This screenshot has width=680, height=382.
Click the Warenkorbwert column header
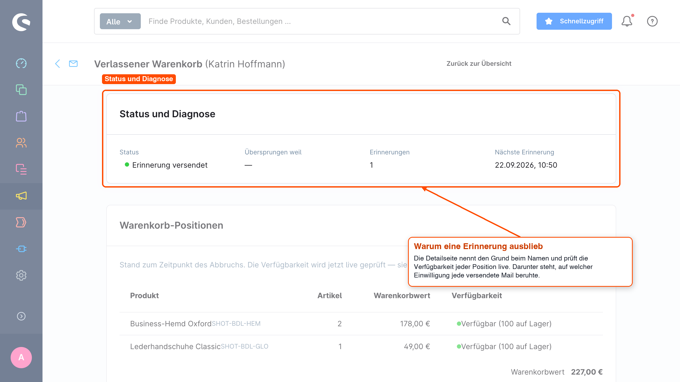click(402, 296)
